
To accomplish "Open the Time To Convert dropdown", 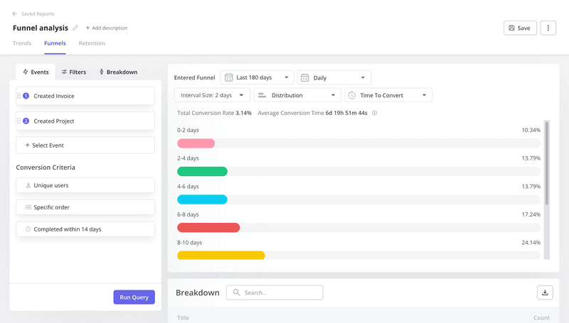I will [x=388, y=95].
